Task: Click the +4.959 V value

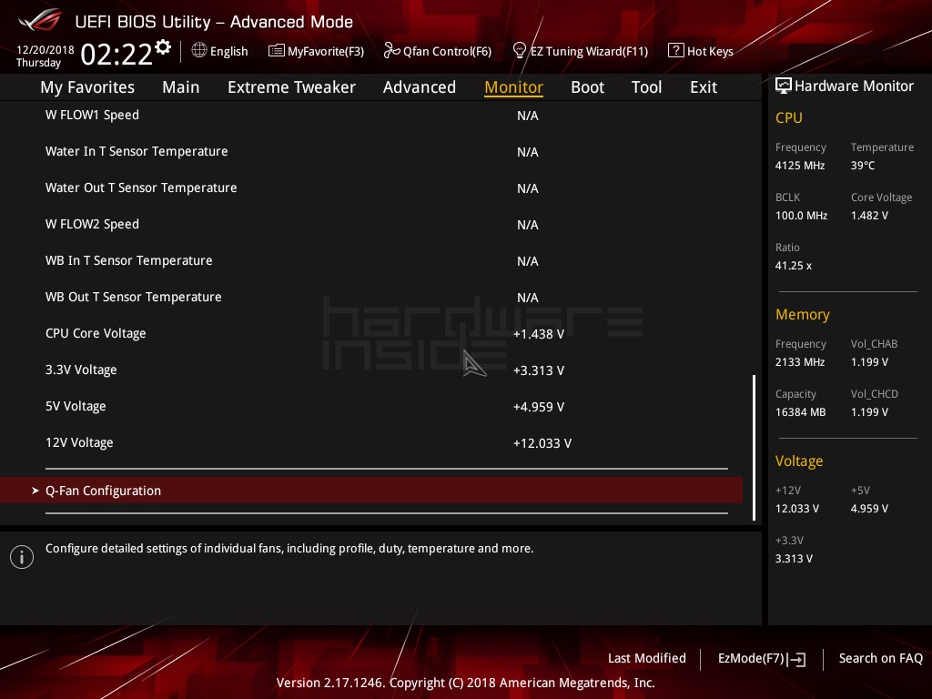Action: (x=539, y=407)
